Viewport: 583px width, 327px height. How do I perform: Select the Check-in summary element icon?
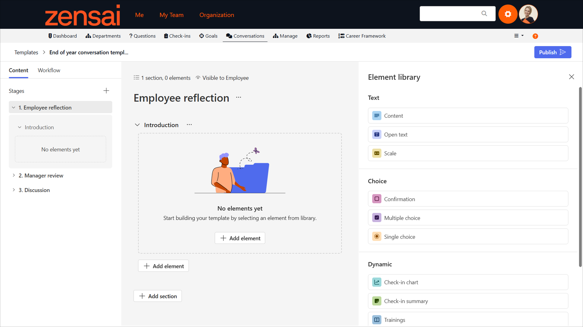click(377, 301)
